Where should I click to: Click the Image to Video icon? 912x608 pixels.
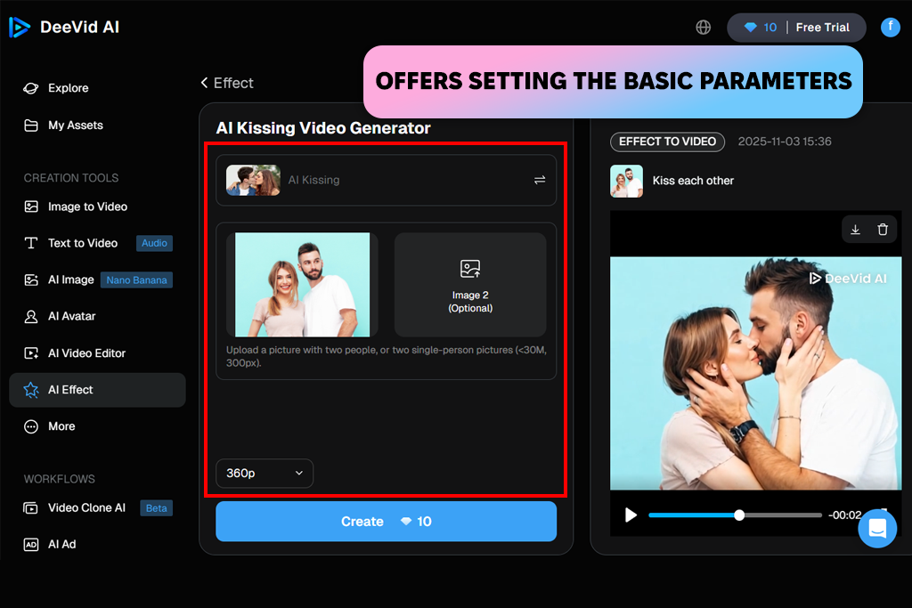31,207
